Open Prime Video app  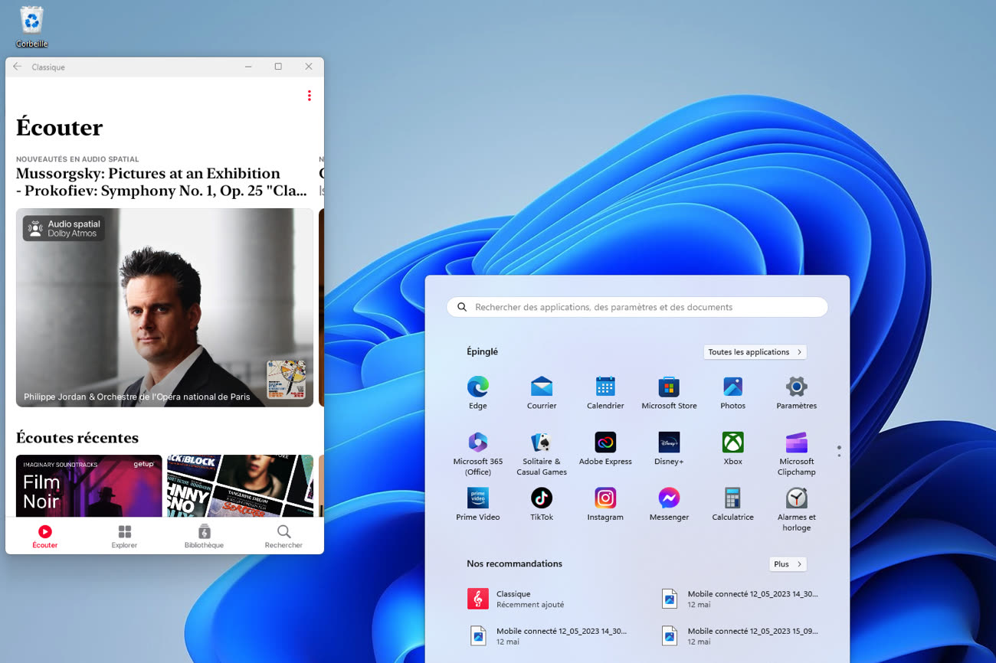(x=477, y=505)
